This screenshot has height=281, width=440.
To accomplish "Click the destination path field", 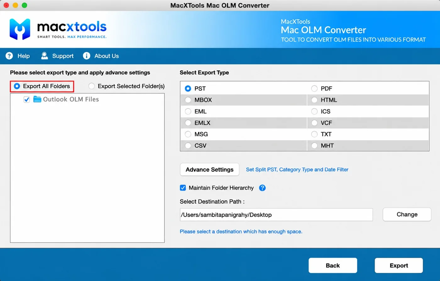I will pyautogui.click(x=276, y=215).
